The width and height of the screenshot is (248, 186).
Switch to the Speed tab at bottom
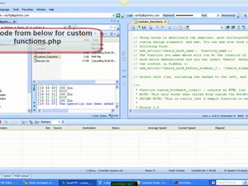pyautogui.click(x=7, y=176)
